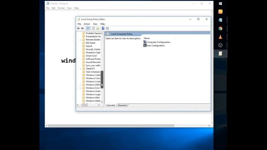267x150 pixels.
Task: Launch VLC media player from taskbar
Action: click(x=220, y=37)
